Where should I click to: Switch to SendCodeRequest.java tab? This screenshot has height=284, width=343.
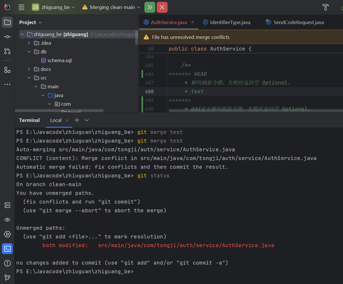(295, 22)
